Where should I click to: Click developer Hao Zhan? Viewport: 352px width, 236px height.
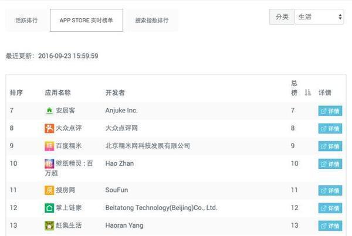(120, 163)
